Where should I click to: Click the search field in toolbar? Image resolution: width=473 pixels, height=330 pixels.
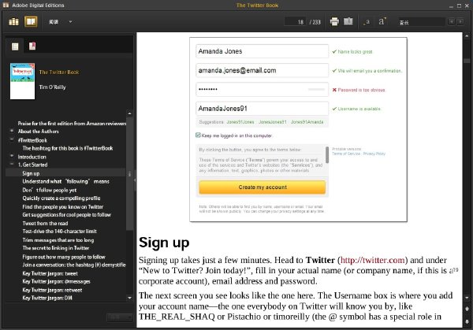[x=421, y=22]
